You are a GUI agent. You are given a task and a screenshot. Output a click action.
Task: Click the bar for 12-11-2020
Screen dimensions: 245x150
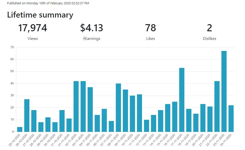pyautogui.click(x=147, y=126)
